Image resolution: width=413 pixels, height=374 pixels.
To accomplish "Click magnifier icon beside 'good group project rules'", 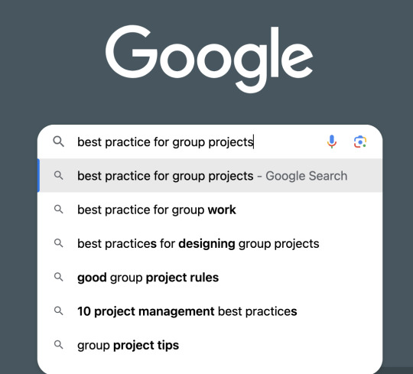I will tap(58, 278).
